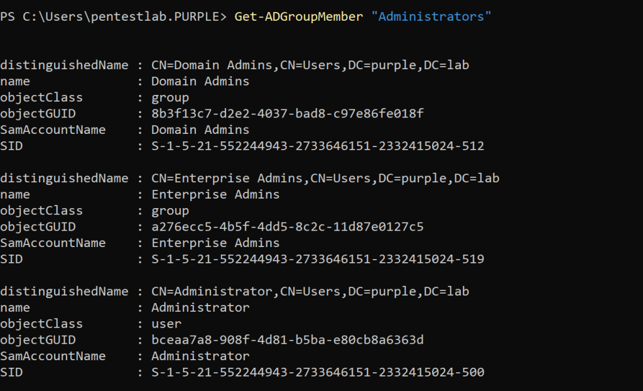Click the Administrator name value

[x=200, y=307]
